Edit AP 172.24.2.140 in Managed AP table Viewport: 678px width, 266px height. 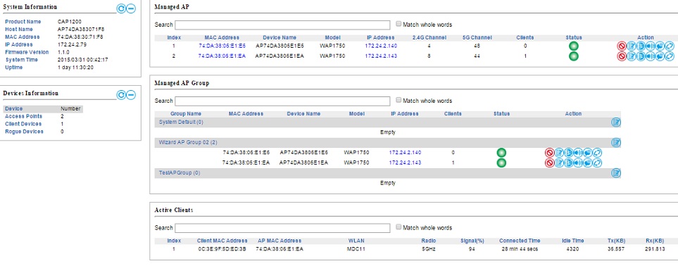pyautogui.click(x=632, y=46)
